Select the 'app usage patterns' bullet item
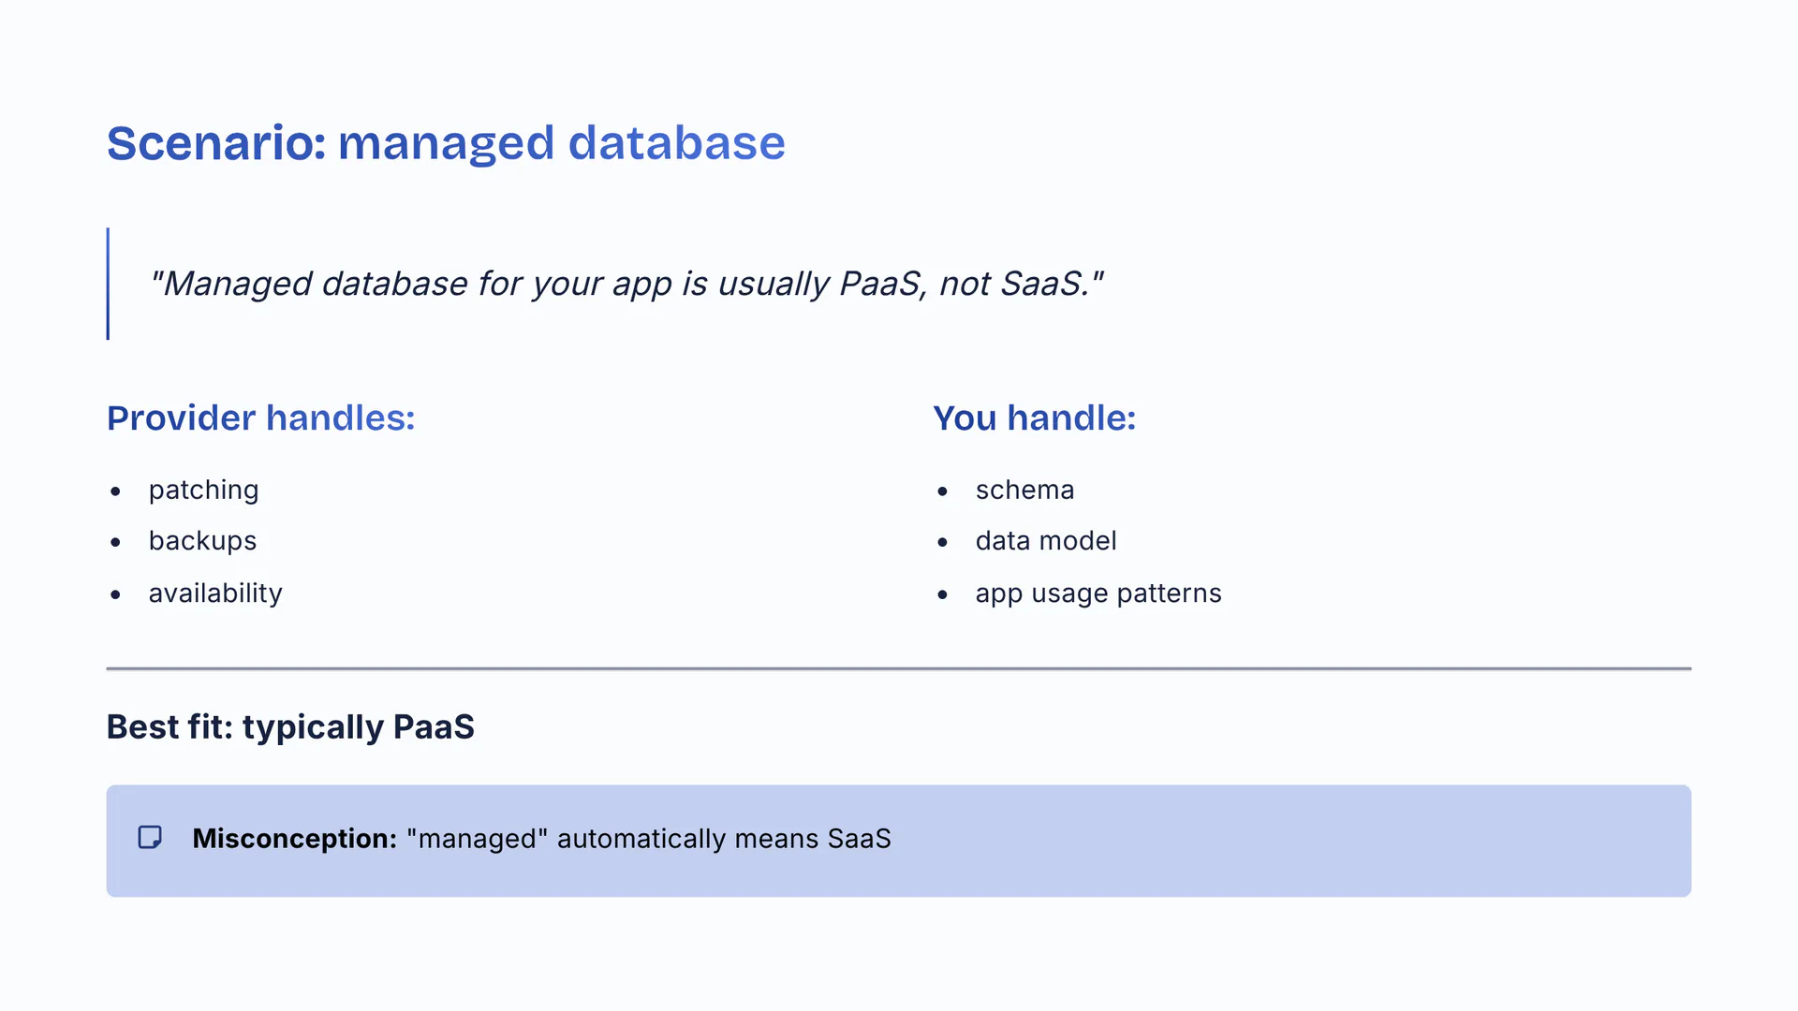Screen dimensions: 1798x1011 [1098, 593]
